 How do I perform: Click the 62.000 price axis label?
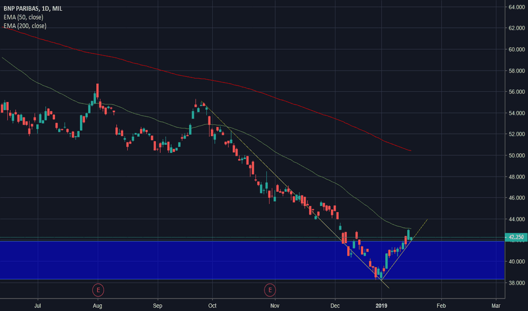[517, 28]
